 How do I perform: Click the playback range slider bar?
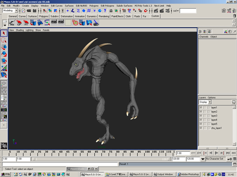click(x=101, y=159)
